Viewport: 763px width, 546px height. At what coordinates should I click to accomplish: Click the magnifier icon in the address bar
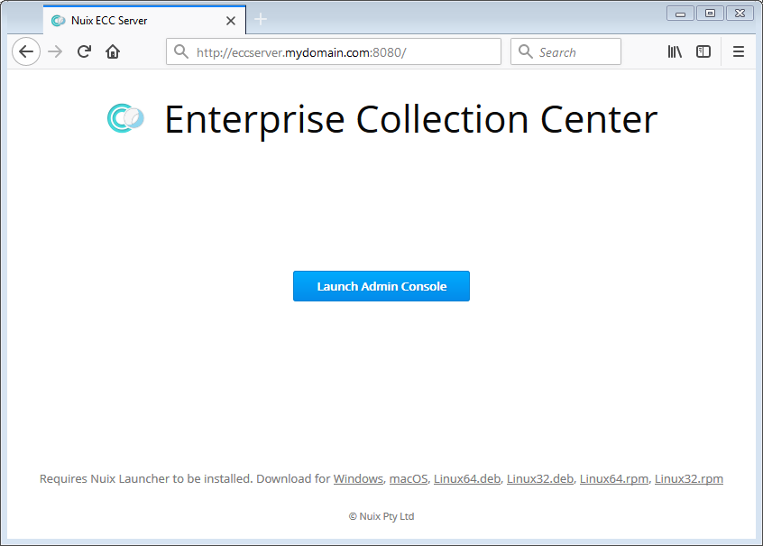click(181, 51)
